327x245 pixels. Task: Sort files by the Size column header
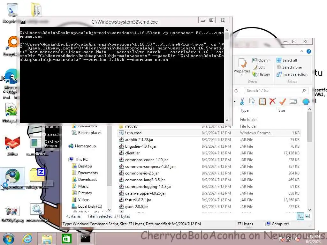pos(282,110)
